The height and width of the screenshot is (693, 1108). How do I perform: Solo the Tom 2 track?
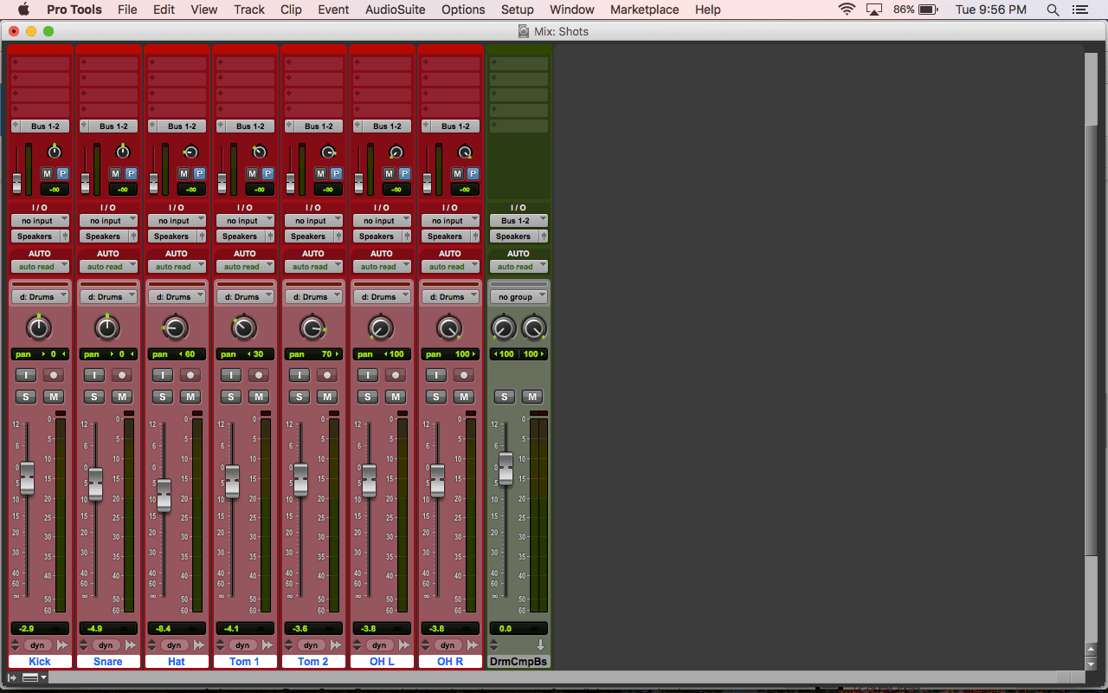(x=300, y=397)
